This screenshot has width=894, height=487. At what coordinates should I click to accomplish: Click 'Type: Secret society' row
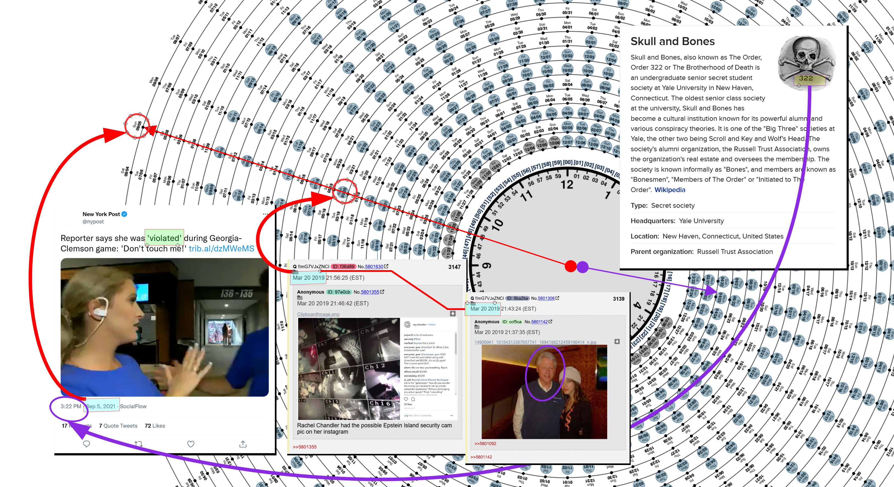[x=733, y=205]
